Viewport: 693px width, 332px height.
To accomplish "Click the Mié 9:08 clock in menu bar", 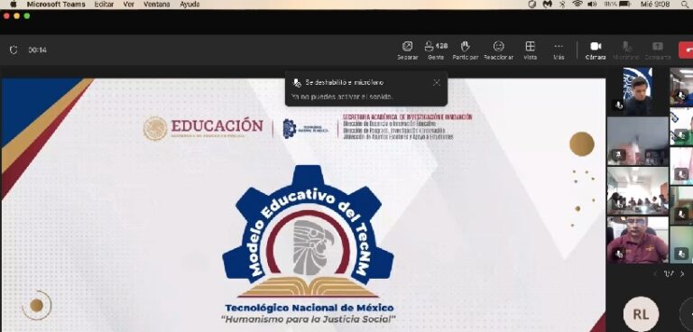I will click(x=655, y=4).
